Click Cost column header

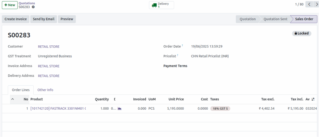click(204, 99)
